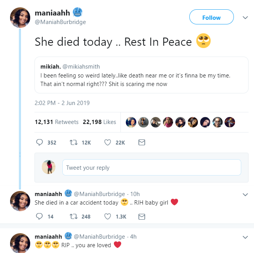Share the car accident reply via message icon
The width and height of the screenshot is (254, 253).
142,217
